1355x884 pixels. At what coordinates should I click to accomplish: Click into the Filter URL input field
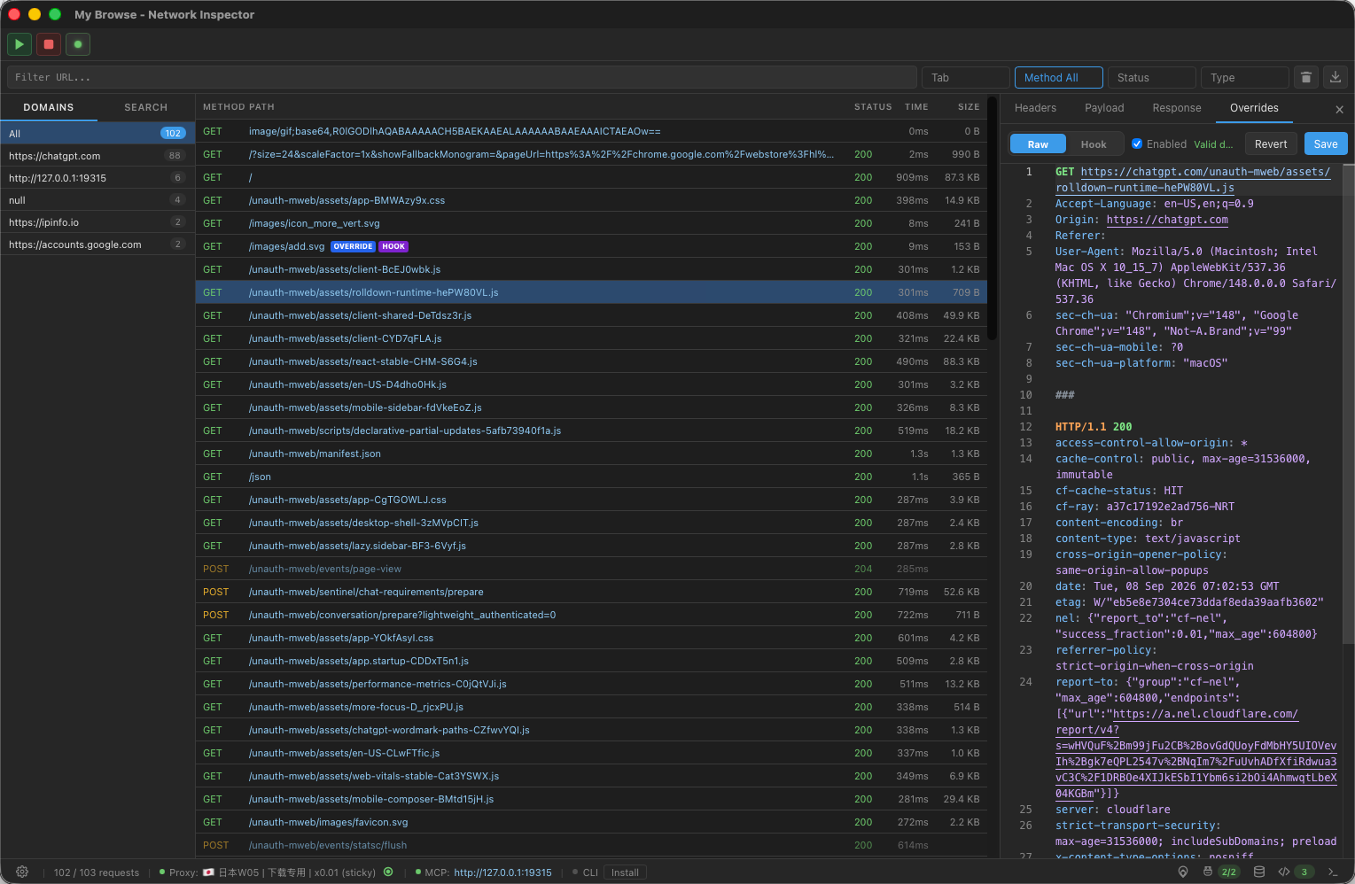(x=462, y=77)
